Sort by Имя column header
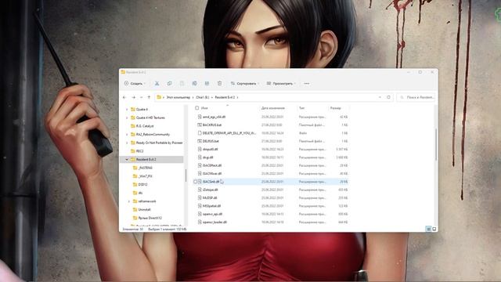Viewport: 501px width, 282px height. click(x=204, y=108)
